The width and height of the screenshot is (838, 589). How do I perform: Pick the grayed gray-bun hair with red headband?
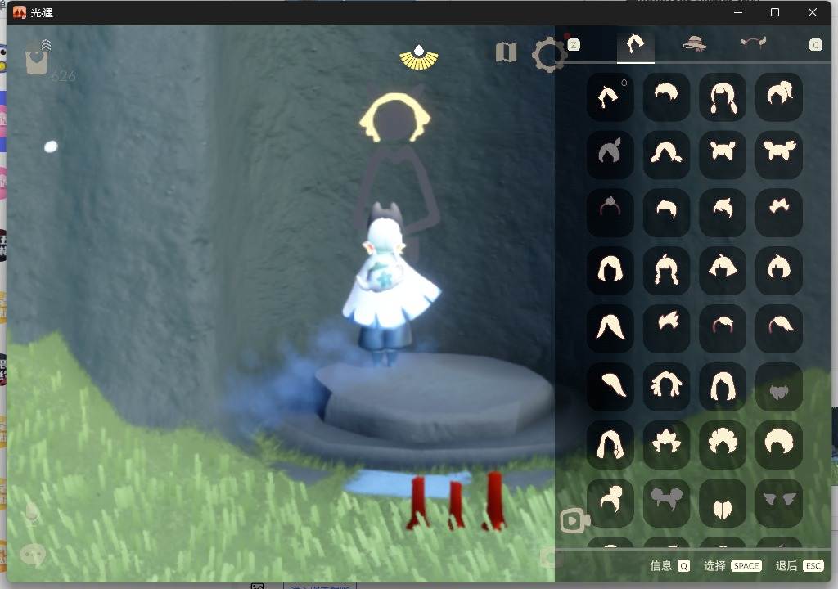(610, 212)
